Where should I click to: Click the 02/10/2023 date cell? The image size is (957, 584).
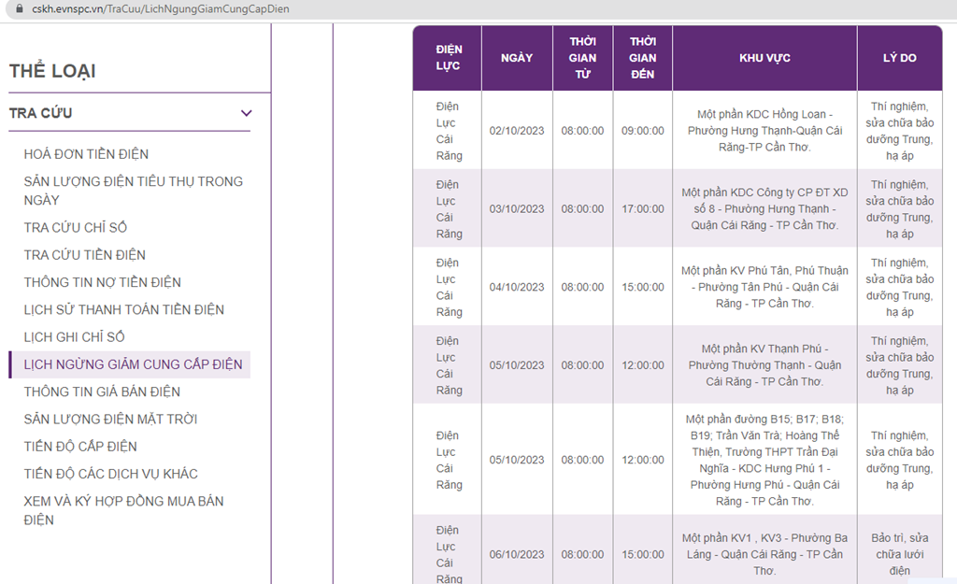point(517,131)
